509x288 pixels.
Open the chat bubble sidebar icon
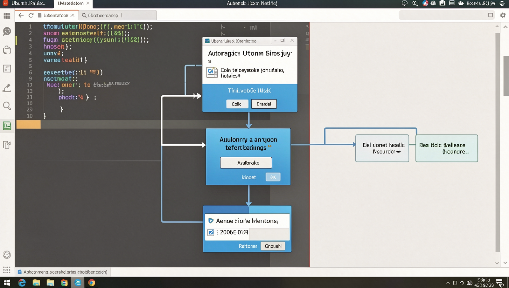tap(7, 31)
